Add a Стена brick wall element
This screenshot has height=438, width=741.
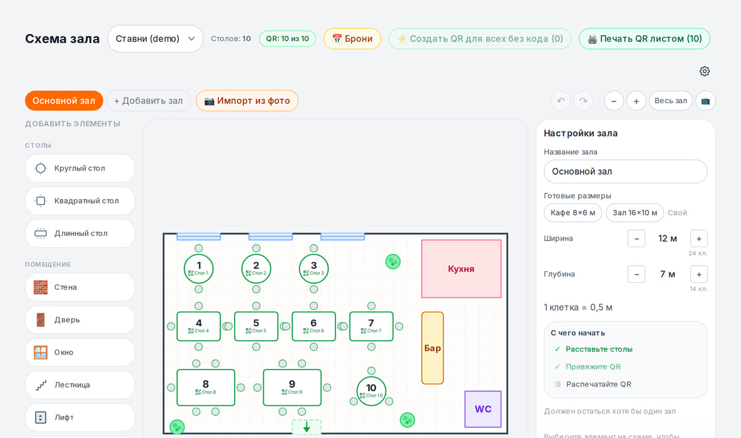coord(80,287)
